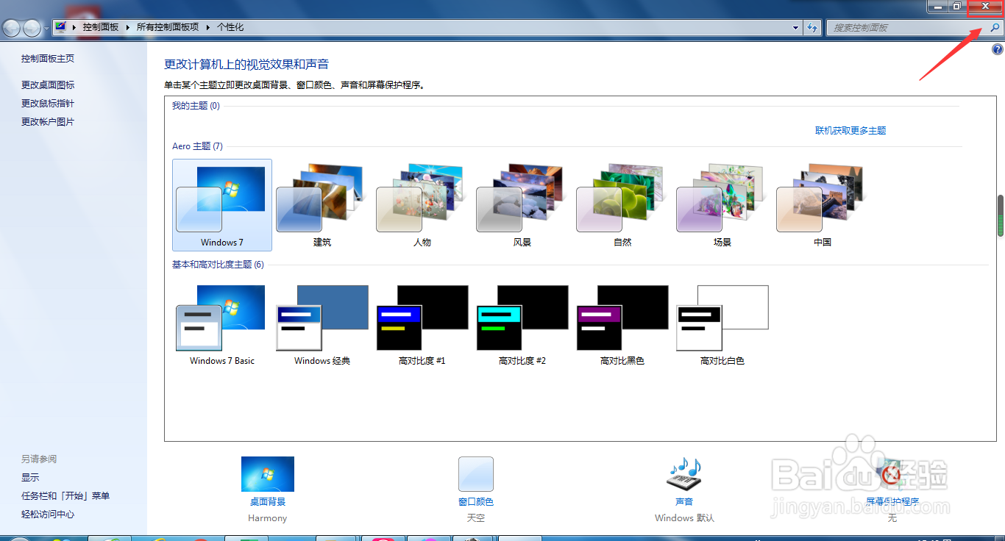The image size is (1005, 541).
Task: Open 轻松访问中心 link
Action: click(x=48, y=515)
